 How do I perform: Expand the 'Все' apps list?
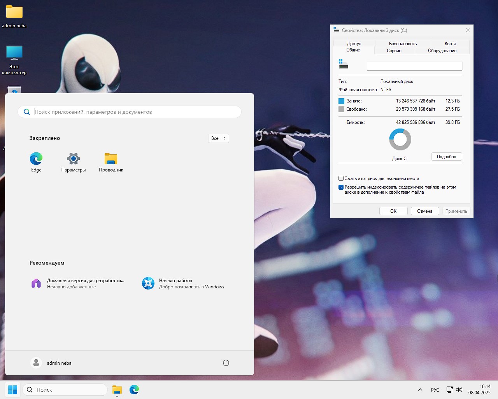pos(218,138)
